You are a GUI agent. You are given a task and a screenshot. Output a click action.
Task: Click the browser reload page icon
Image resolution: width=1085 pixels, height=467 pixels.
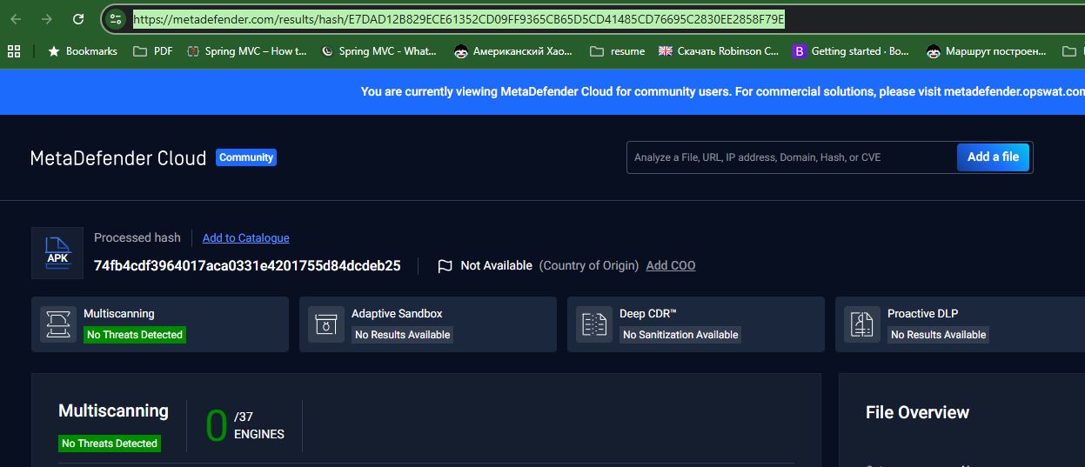78,19
